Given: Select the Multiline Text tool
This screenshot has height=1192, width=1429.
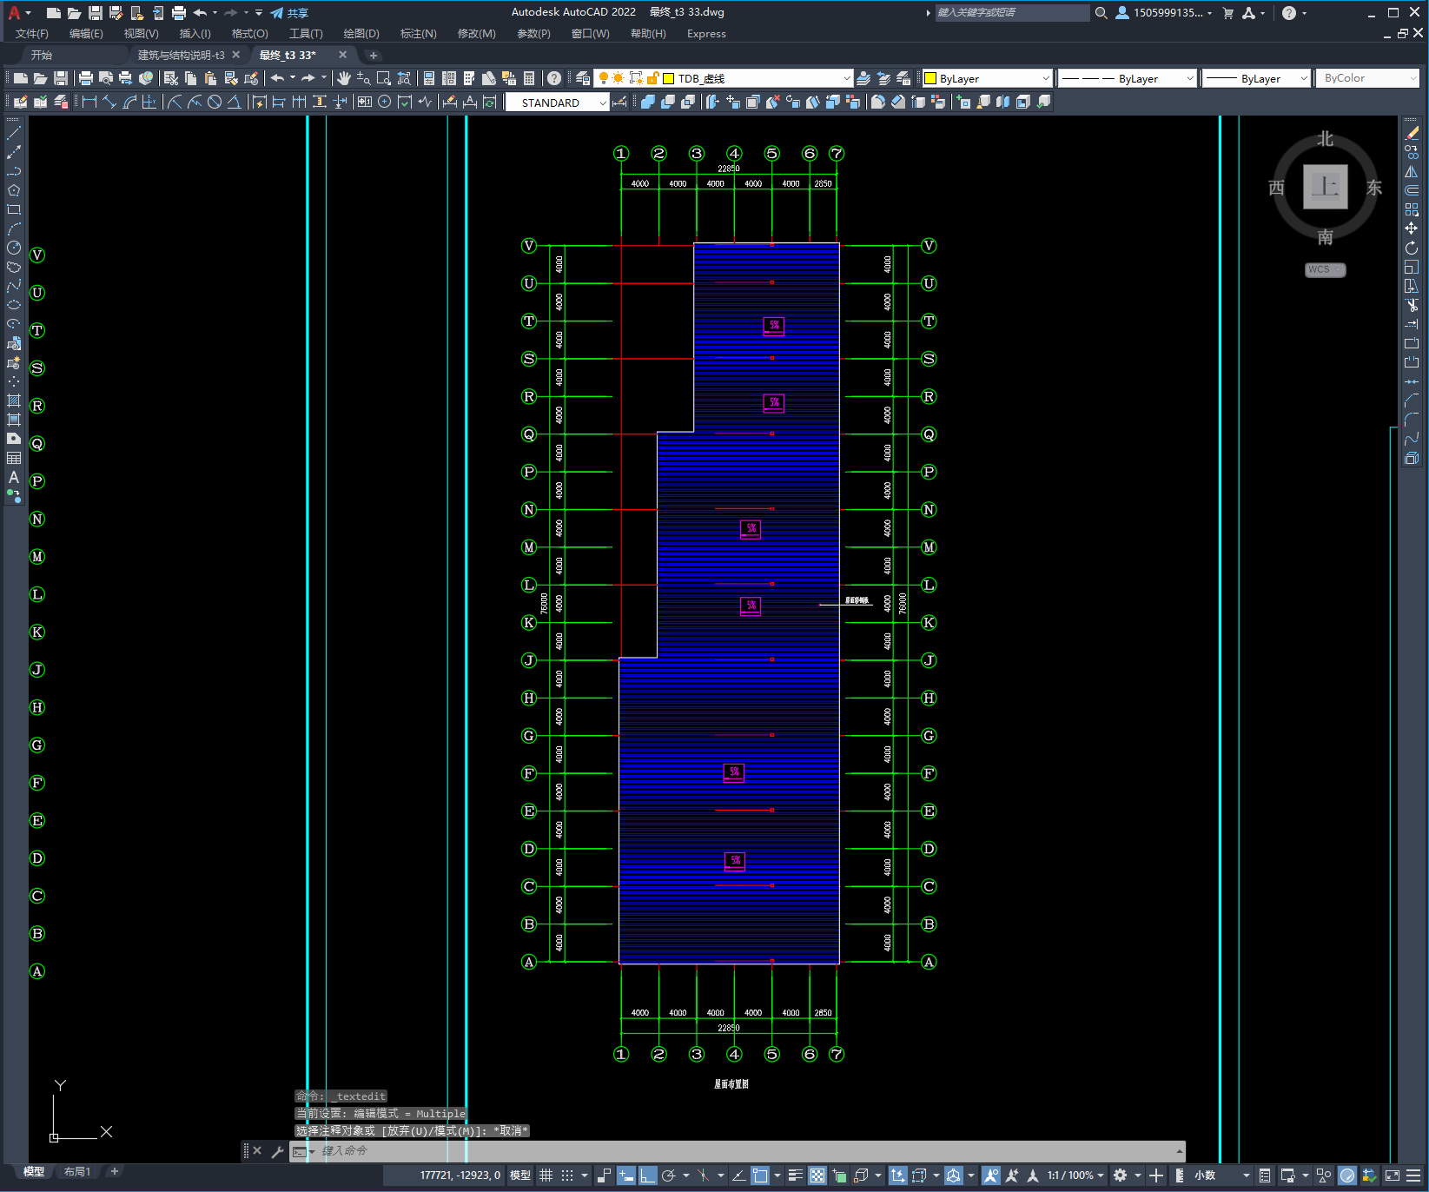Looking at the screenshot, I should 14,477.
